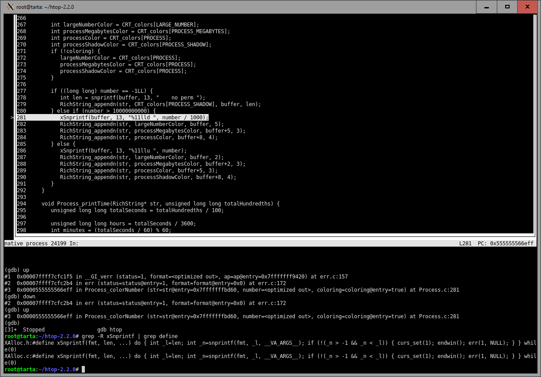The height and width of the screenshot is (377, 541).
Task: Maximize the terminal window
Action: pos(507,7)
